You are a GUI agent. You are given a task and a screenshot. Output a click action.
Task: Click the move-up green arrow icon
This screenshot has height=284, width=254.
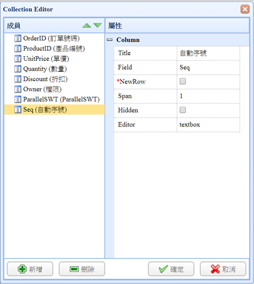click(x=86, y=26)
